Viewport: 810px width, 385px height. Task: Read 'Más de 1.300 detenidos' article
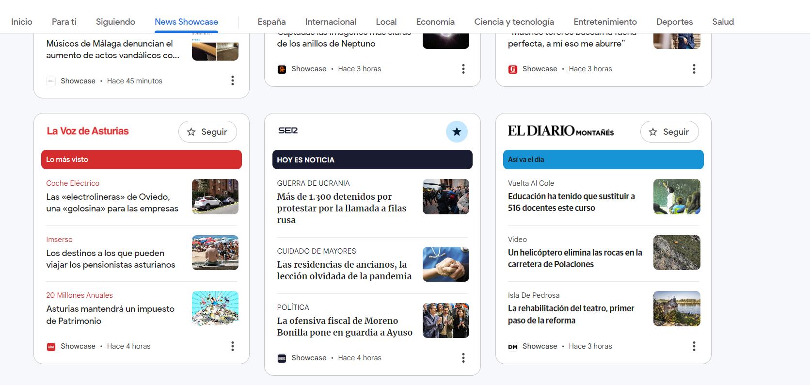point(342,208)
